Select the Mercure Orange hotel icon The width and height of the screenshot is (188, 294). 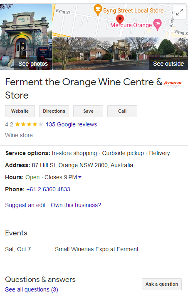(157, 24)
